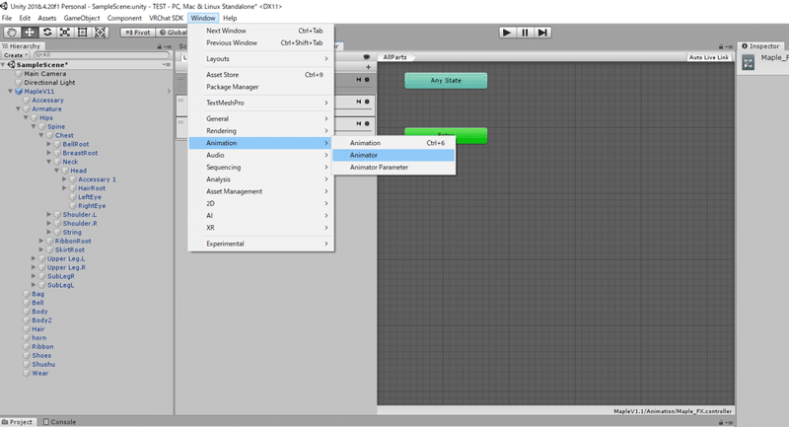The image size is (789, 427).
Task: Expand the HairRoot node
Action: point(64,188)
